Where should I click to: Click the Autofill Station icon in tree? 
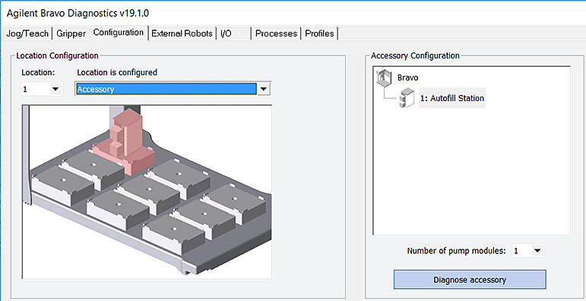pos(407,98)
